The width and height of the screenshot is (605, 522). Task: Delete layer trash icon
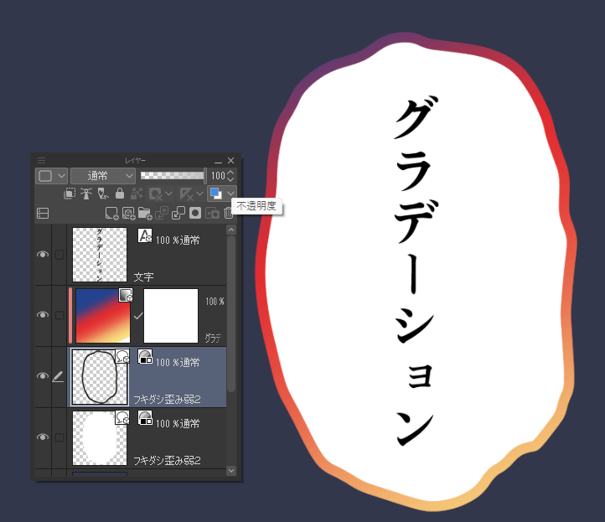[229, 213]
